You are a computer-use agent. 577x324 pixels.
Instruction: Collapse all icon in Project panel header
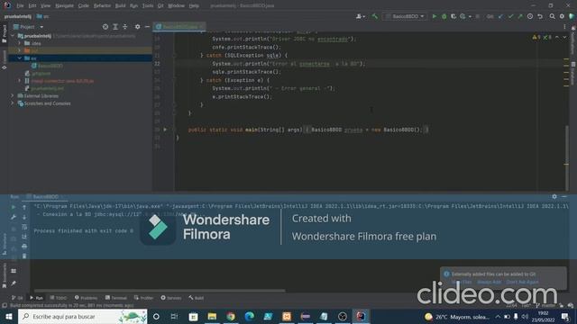coord(125,27)
